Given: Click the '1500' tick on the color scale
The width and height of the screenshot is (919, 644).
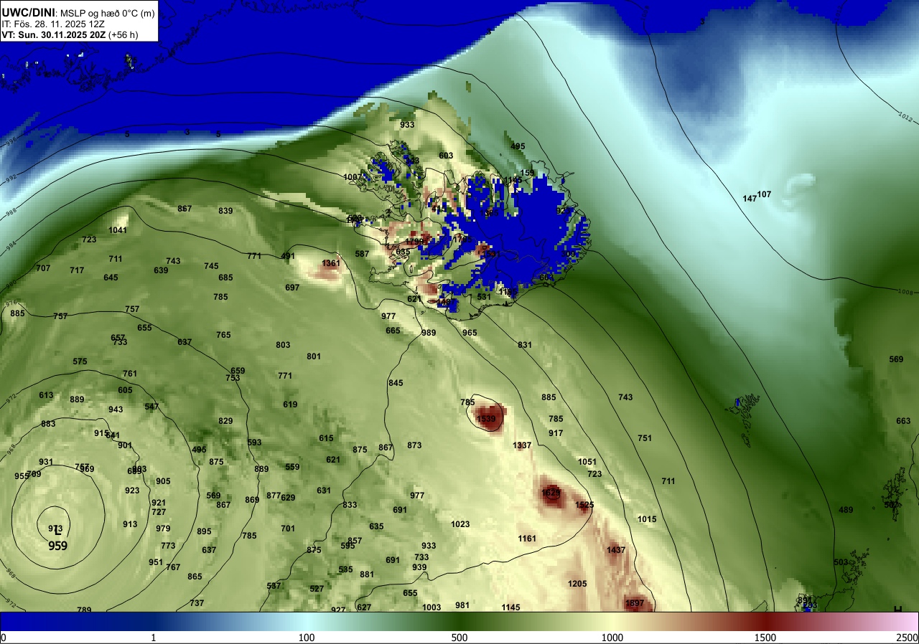Looking at the screenshot, I should coord(765,638).
